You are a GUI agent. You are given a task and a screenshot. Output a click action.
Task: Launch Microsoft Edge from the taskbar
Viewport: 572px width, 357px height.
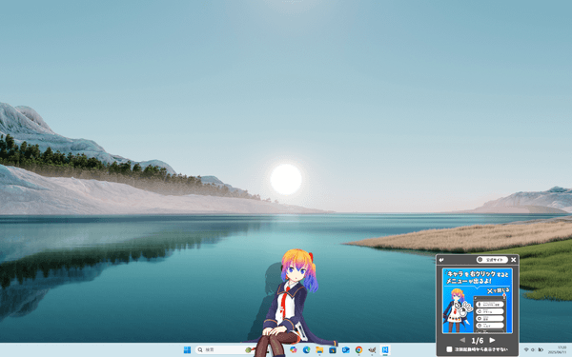click(306, 349)
